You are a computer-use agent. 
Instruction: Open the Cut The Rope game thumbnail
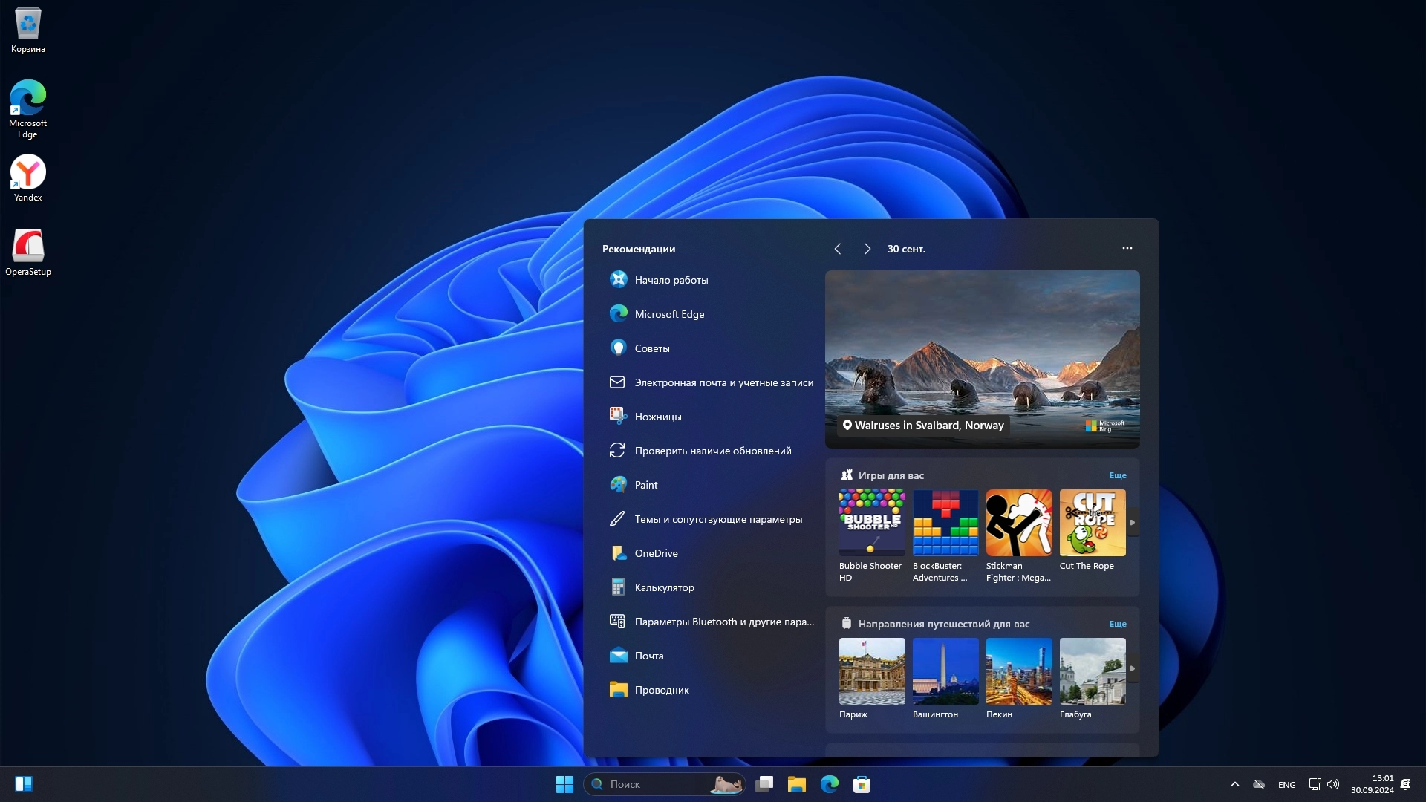tap(1092, 523)
